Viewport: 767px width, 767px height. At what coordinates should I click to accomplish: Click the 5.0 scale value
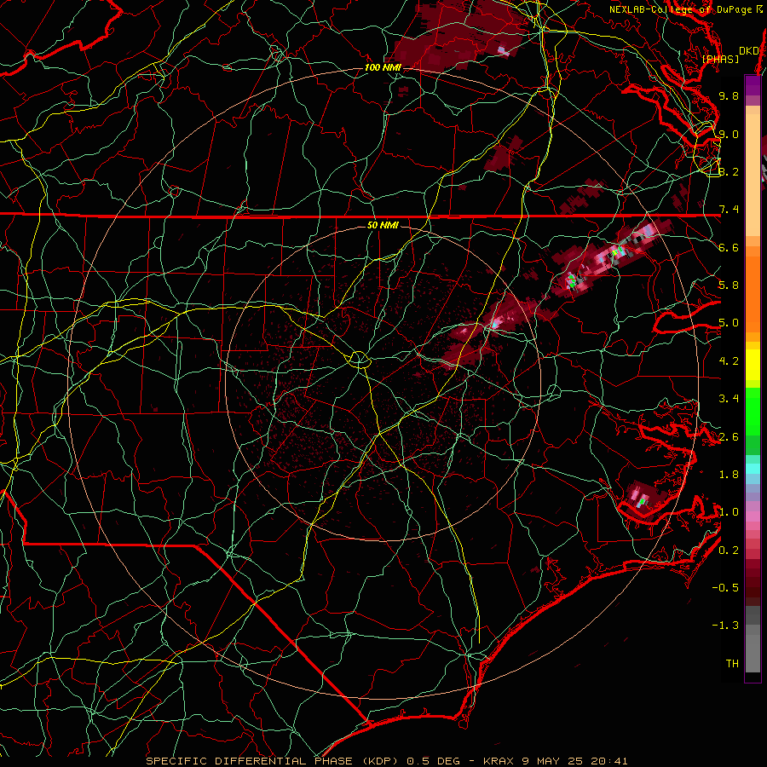point(729,323)
